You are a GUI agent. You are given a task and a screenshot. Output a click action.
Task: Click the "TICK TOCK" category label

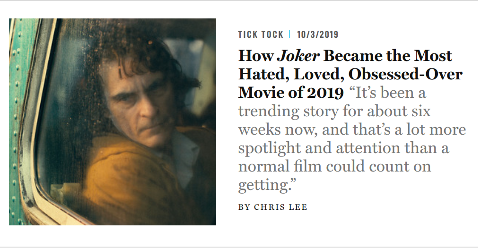click(x=261, y=34)
